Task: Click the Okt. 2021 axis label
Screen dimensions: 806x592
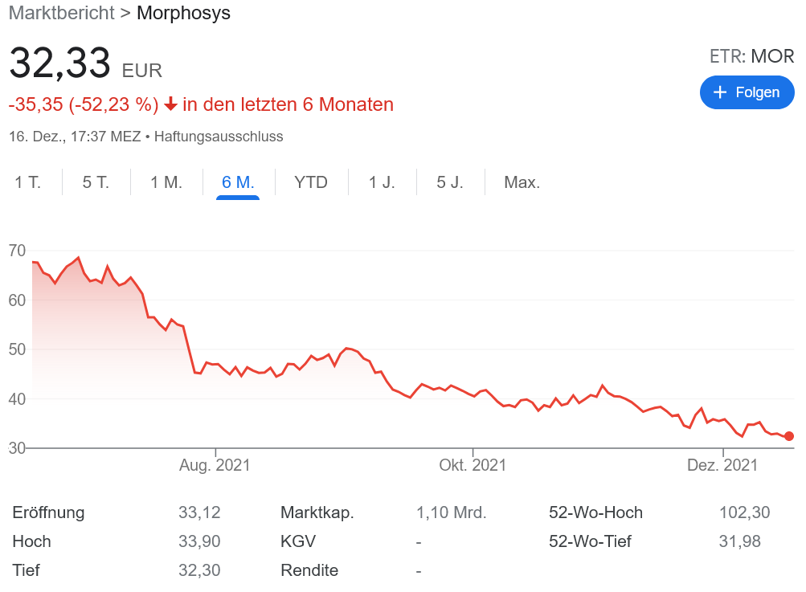Action: click(473, 465)
